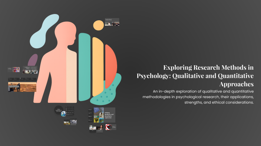Open the orange desert landscape slide
Viewport: 261px width, 146px height.
coord(22,87)
